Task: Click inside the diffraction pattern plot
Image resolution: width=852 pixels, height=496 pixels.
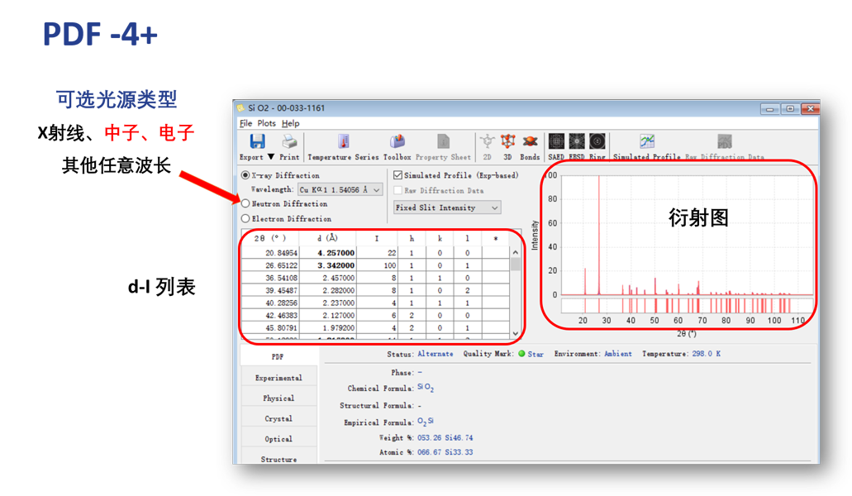Action: coord(687,235)
